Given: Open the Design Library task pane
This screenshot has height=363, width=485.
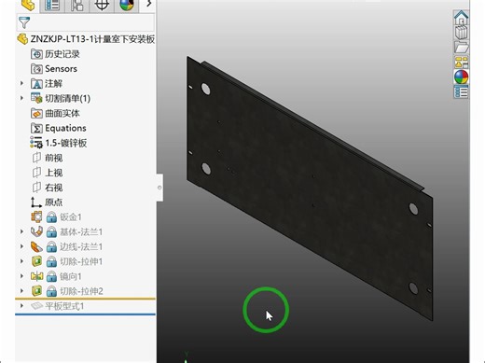Looking at the screenshot, I should (461, 33).
